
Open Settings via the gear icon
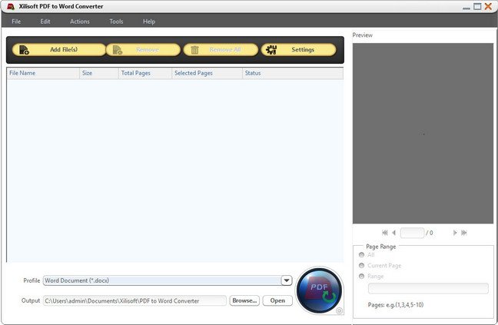pos(271,50)
